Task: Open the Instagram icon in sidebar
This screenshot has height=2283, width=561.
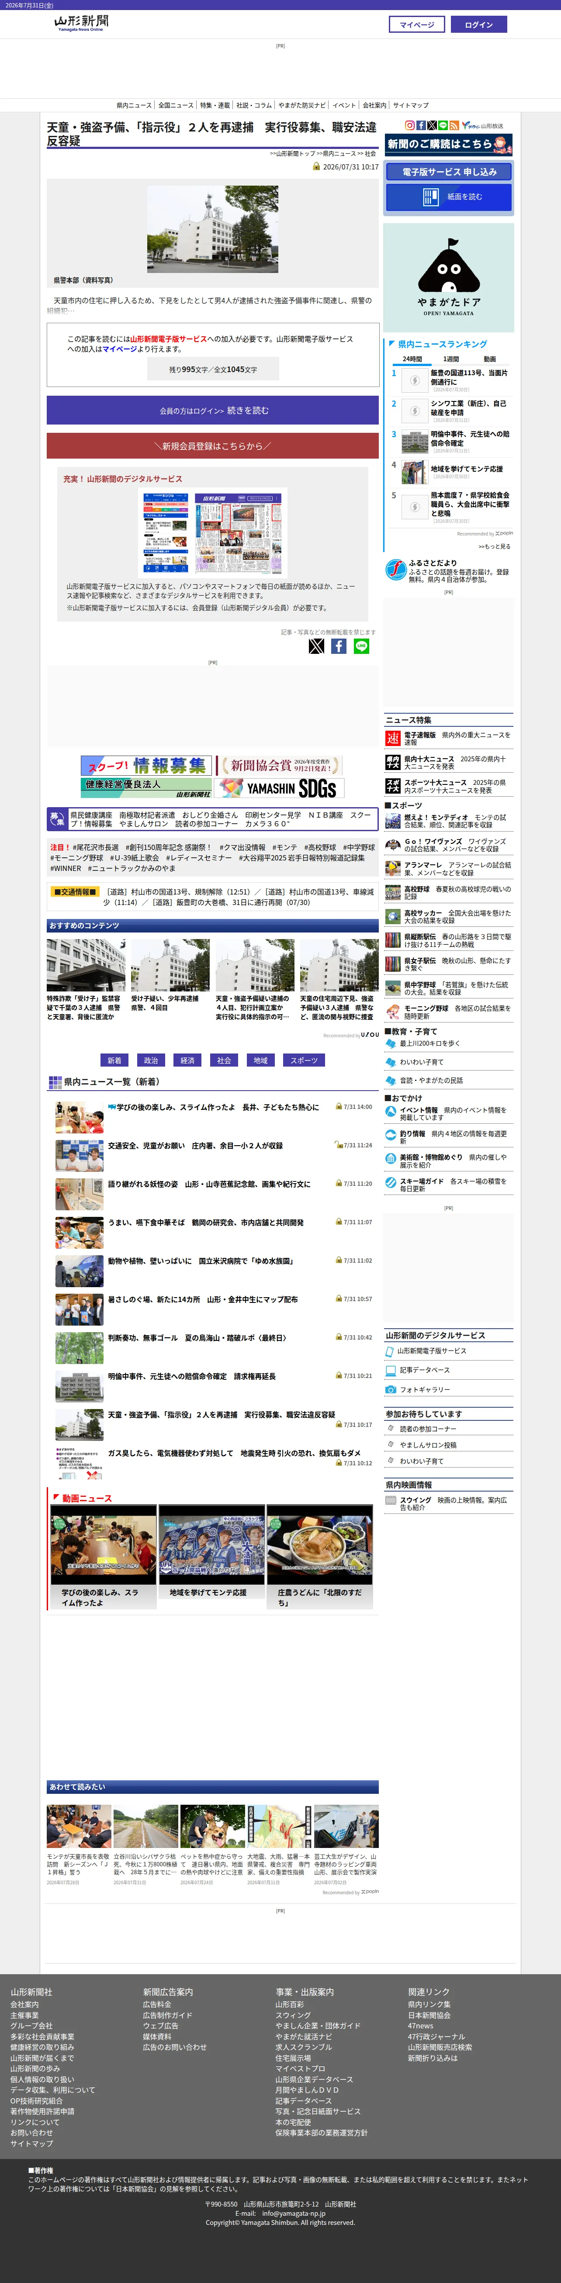Action: 410,126
